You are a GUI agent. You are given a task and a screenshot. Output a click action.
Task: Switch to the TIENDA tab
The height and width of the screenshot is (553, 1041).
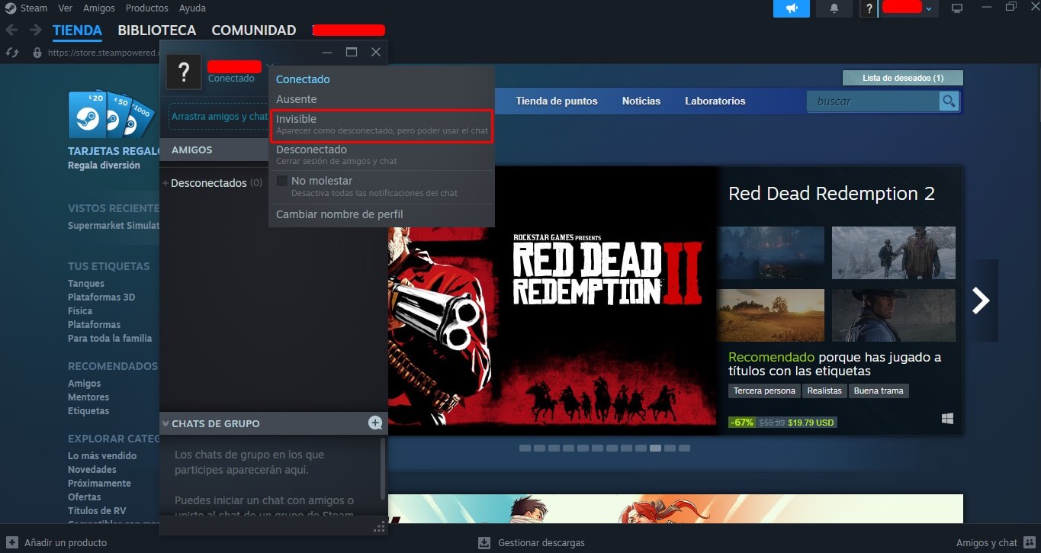pos(77,31)
